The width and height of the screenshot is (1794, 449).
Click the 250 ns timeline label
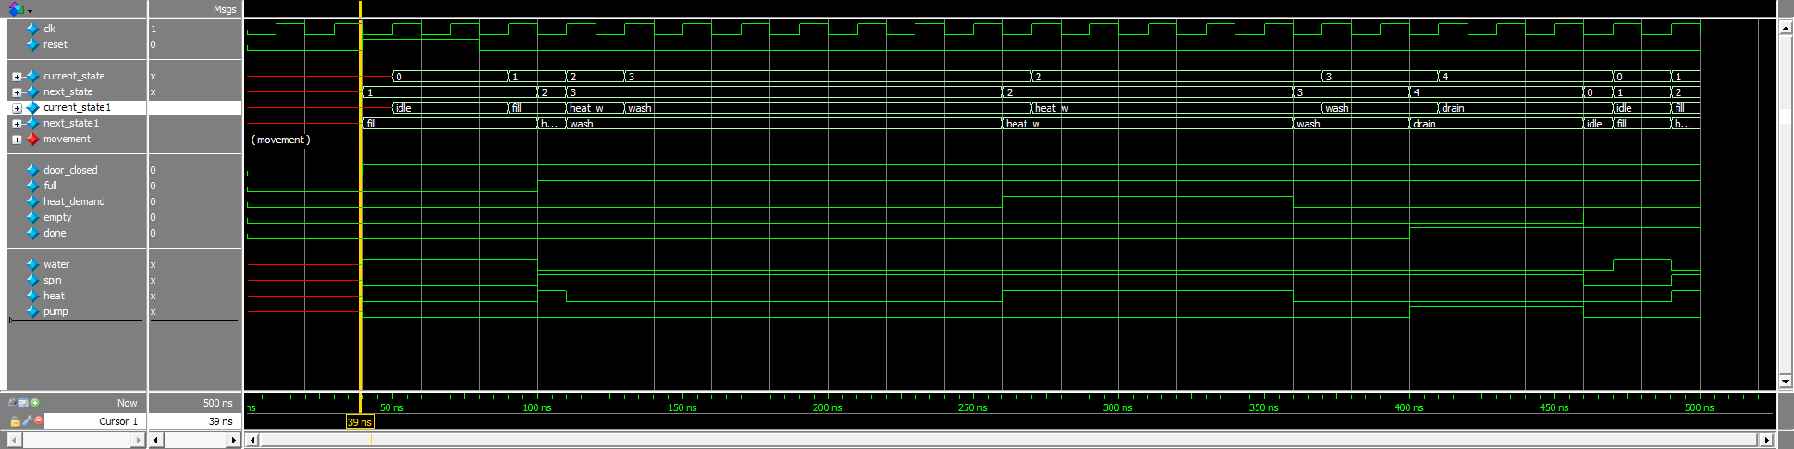972,407
